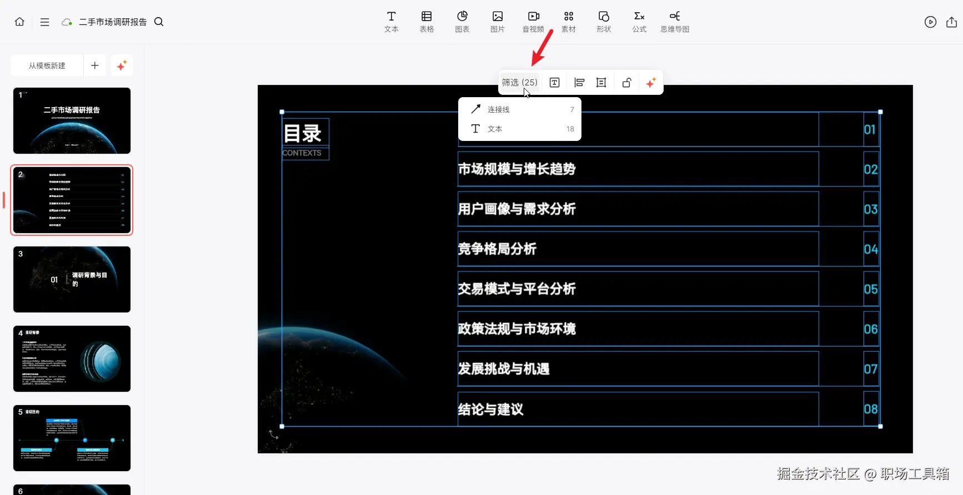Image resolution: width=963 pixels, height=495 pixels.
Task: Click the number 05 on the slide
Action: click(871, 290)
